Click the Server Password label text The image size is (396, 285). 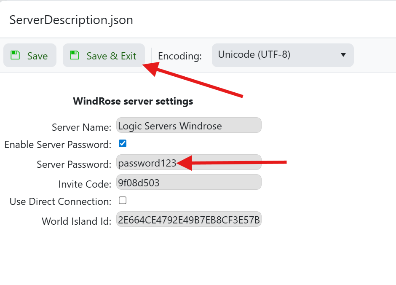[74, 164]
